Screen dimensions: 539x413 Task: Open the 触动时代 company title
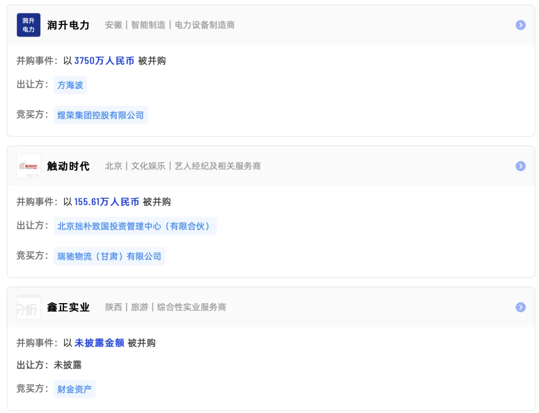pyautogui.click(x=68, y=166)
